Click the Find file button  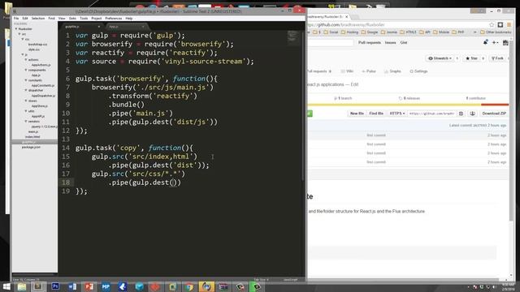[376, 114]
